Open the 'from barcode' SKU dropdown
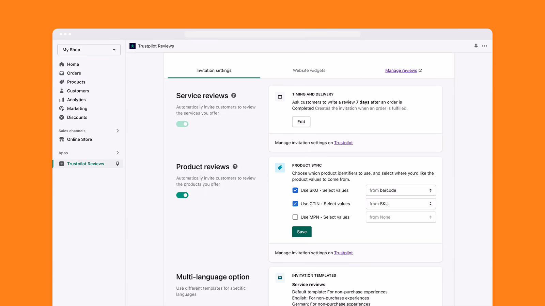 (x=401, y=190)
